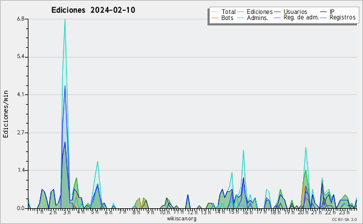Select the 'Admins.' legend entry

(x=258, y=18)
